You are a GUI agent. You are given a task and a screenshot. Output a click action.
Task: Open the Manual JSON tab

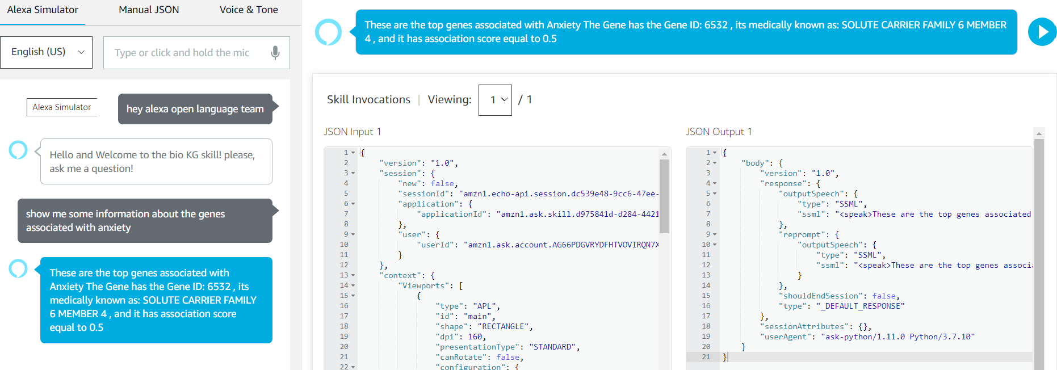coord(149,10)
